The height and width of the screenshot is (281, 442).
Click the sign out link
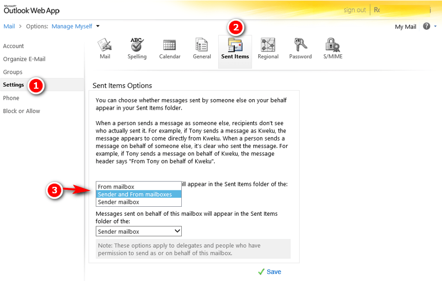(x=355, y=10)
